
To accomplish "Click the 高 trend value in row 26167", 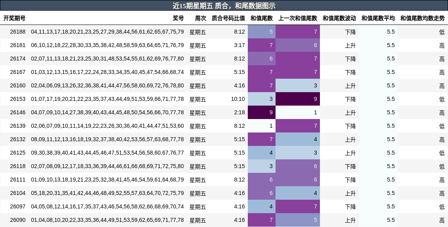I will click(442, 72).
